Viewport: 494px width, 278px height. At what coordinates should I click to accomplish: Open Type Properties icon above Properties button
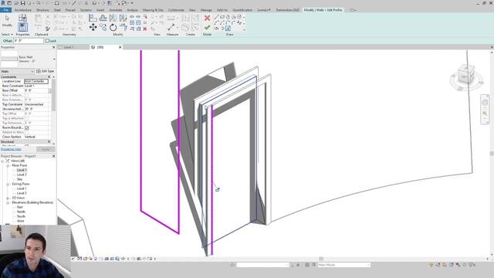tap(22, 18)
